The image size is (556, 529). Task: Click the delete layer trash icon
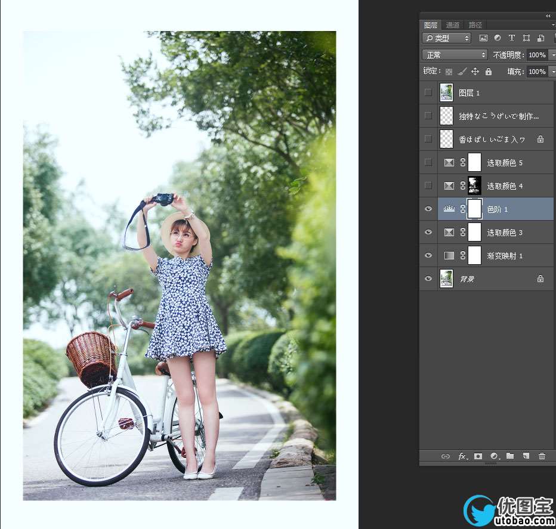(x=542, y=456)
